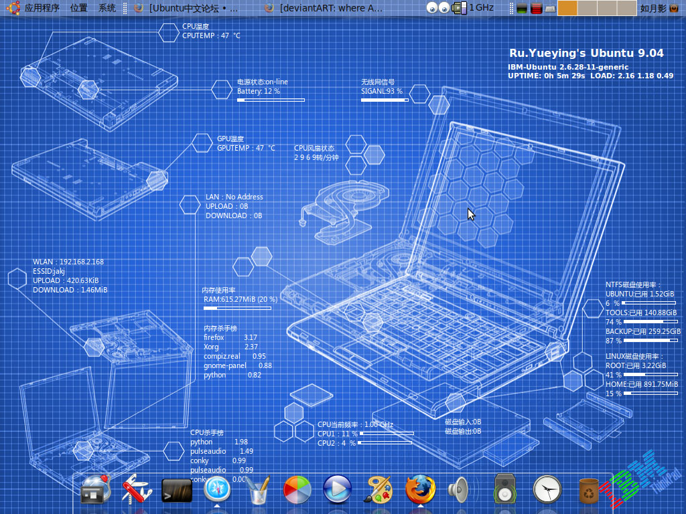Open the compass browser dock icon
686x514 pixels.
(217, 489)
